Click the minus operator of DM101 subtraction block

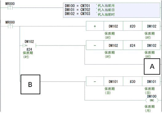[x=95, y=82]
